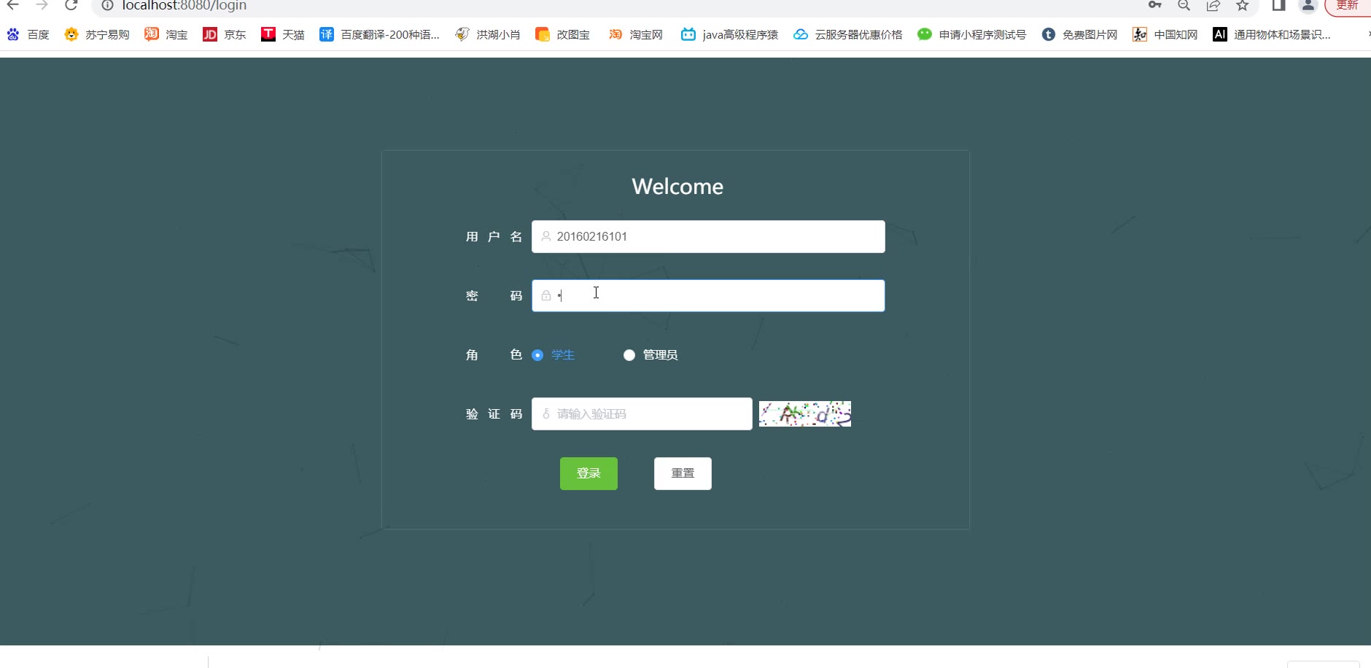Select the 学生 role radio button
Image resolution: width=1371 pixels, height=668 pixels.
pos(537,355)
